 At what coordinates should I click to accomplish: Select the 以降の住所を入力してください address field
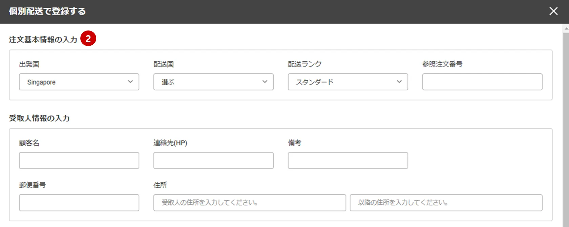(446, 203)
